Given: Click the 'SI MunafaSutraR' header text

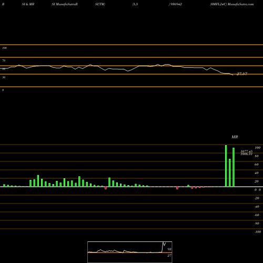Looking at the screenshot, I should click(65, 4).
